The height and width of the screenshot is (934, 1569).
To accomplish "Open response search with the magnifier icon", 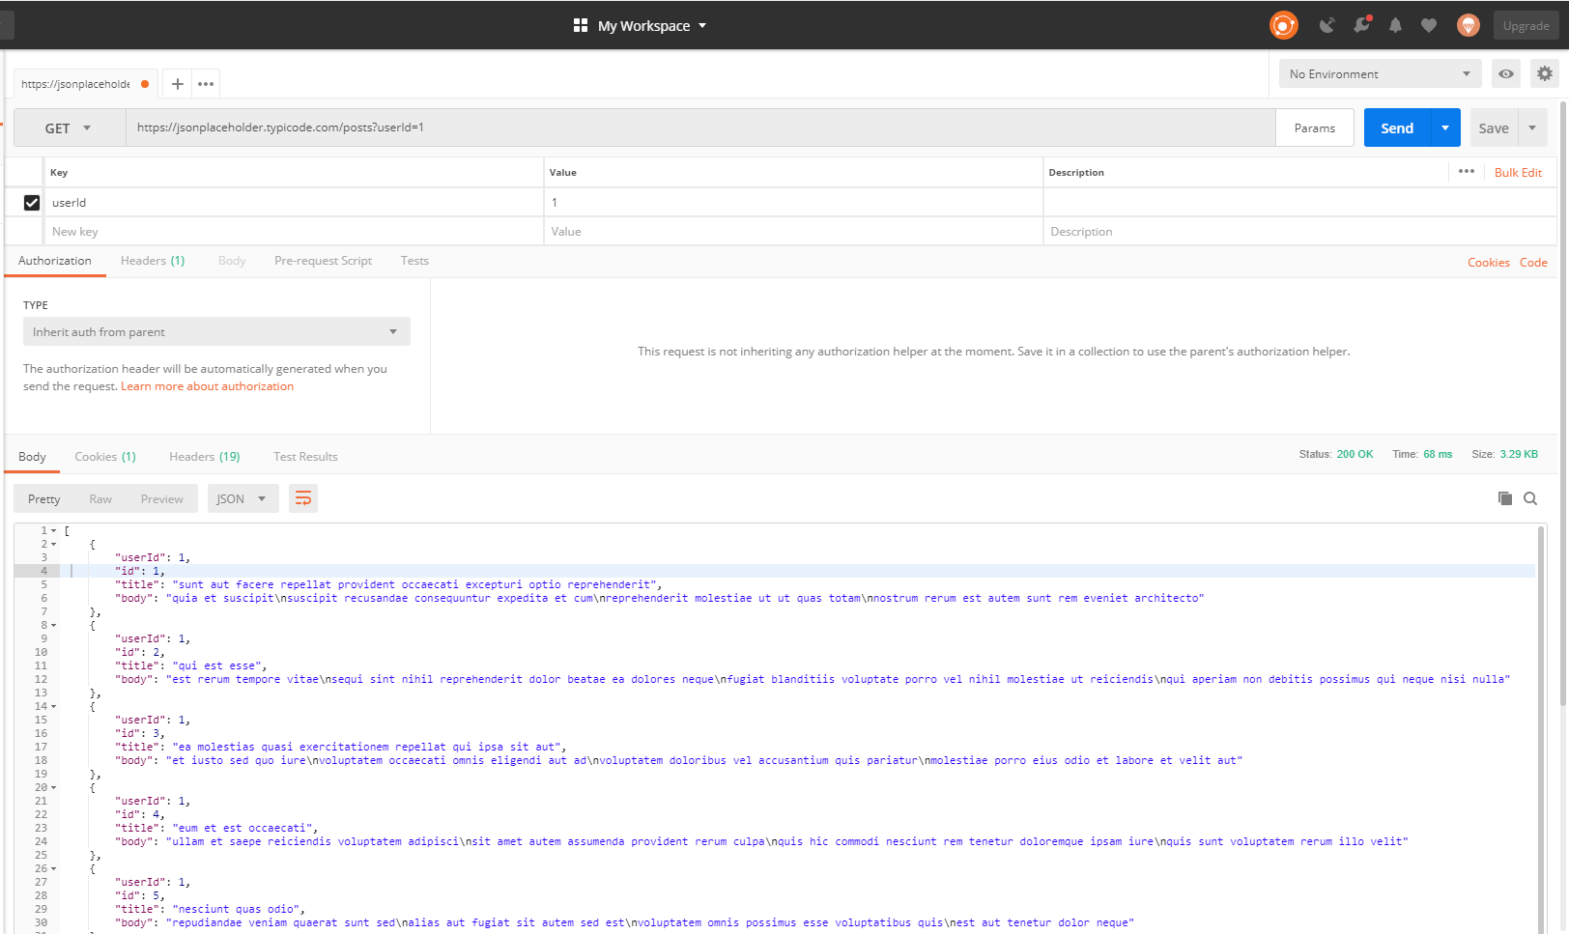I will [x=1530, y=497].
